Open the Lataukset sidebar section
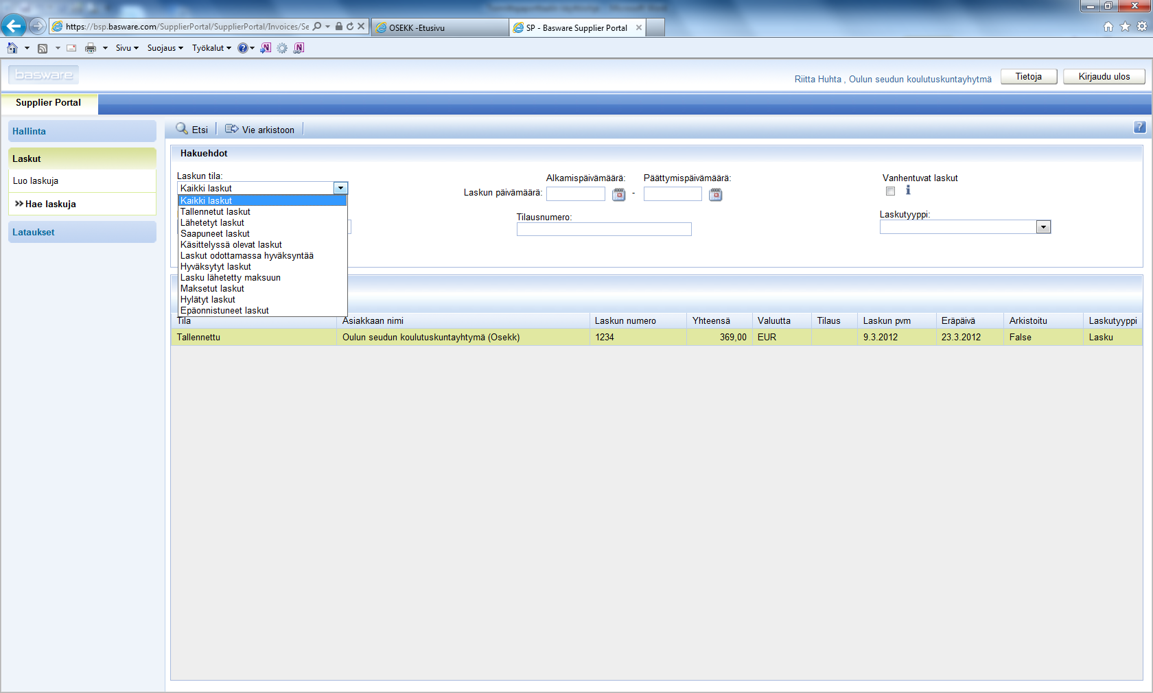 [x=82, y=232]
